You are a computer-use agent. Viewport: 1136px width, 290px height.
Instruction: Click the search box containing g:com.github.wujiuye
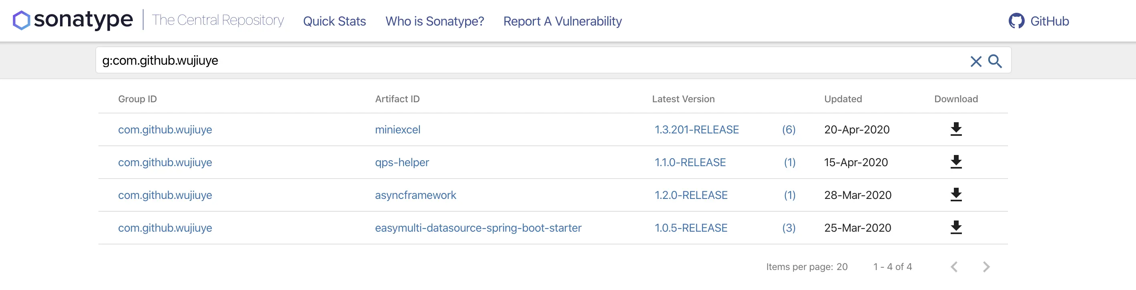(x=529, y=60)
